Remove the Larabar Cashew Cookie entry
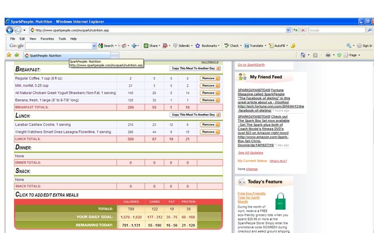 tap(210, 125)
